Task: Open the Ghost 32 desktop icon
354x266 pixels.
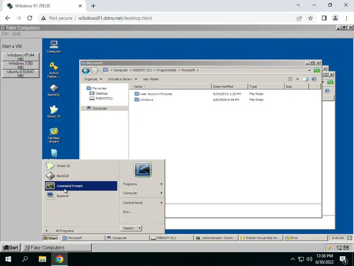Action: (x=54, y=112)
